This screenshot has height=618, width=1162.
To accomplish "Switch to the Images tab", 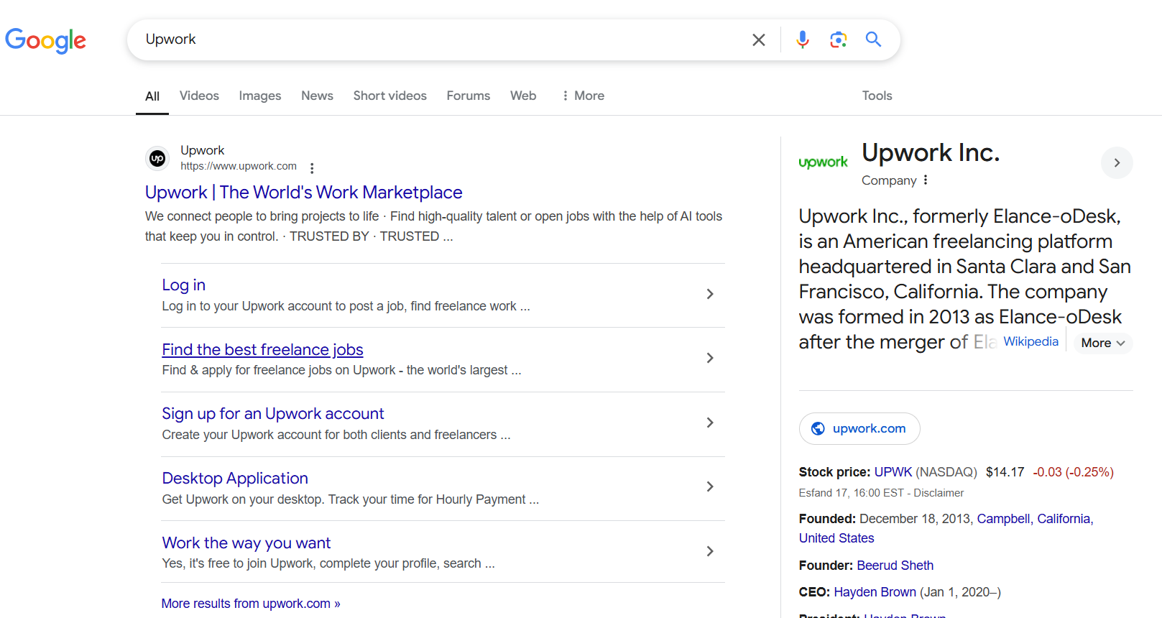I will point(259,96).
